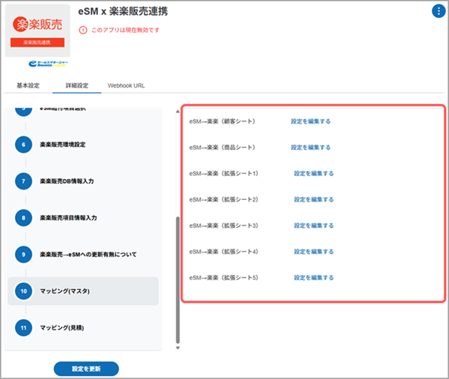
Task: Click the step 9 circle icon
Action: pyautogui.click(x=23, y=255)
